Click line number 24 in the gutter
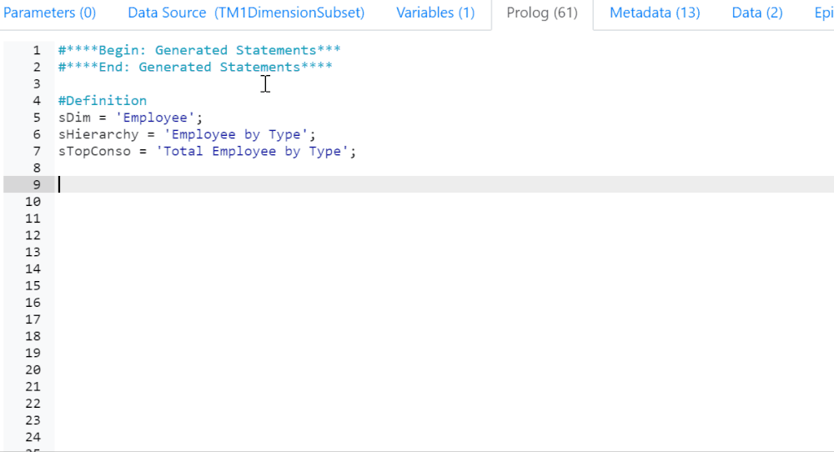Image resolution: width=834 pixels, height=452 pixels. (x=33, y=437)
